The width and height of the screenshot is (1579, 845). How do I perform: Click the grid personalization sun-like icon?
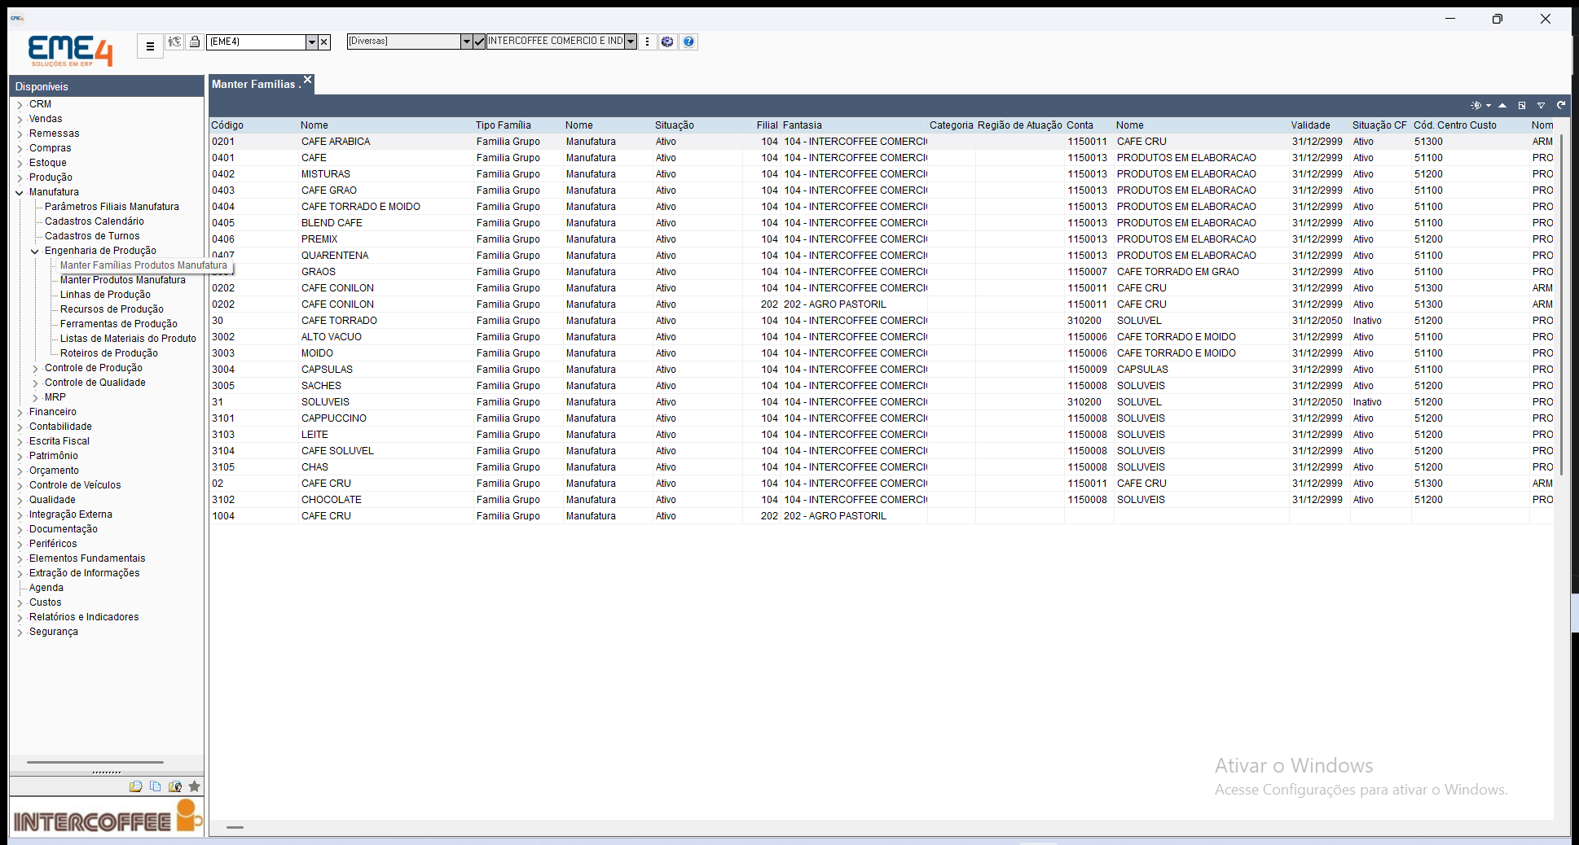pos(1476,105)
